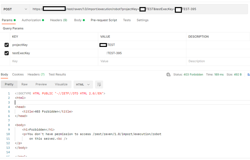Click the projectKey value cell ending in TEST

(142, 45)
